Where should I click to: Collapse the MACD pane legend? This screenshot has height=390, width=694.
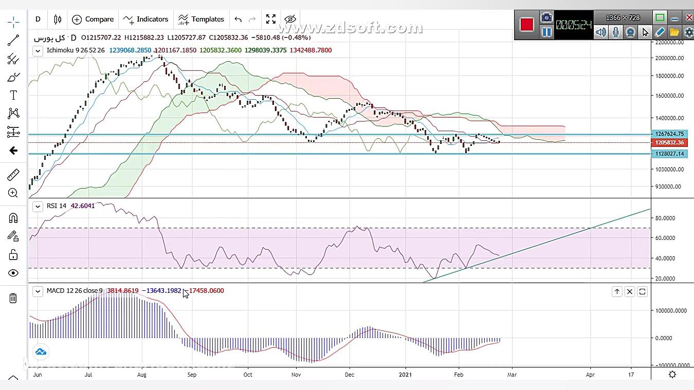coord(38,291)
